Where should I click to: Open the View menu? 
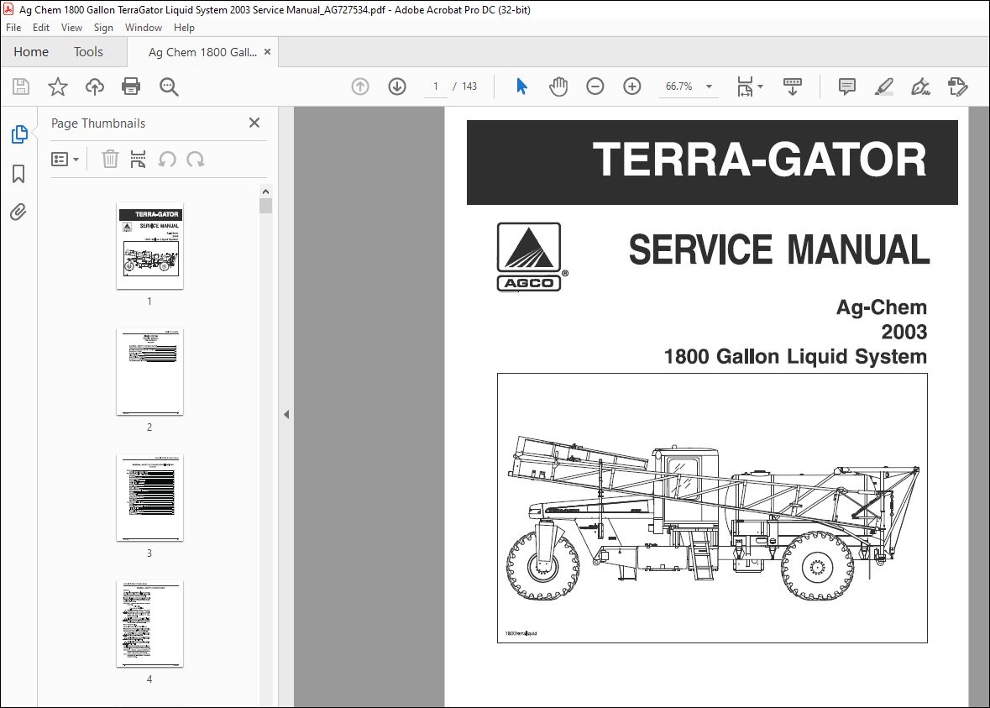[x=71, y=28]
